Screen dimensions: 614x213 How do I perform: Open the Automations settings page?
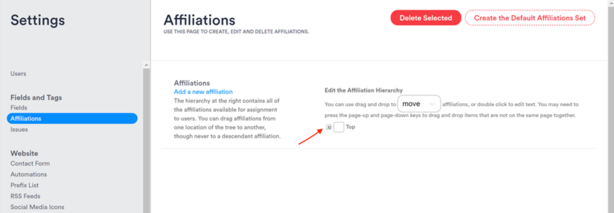29,174
